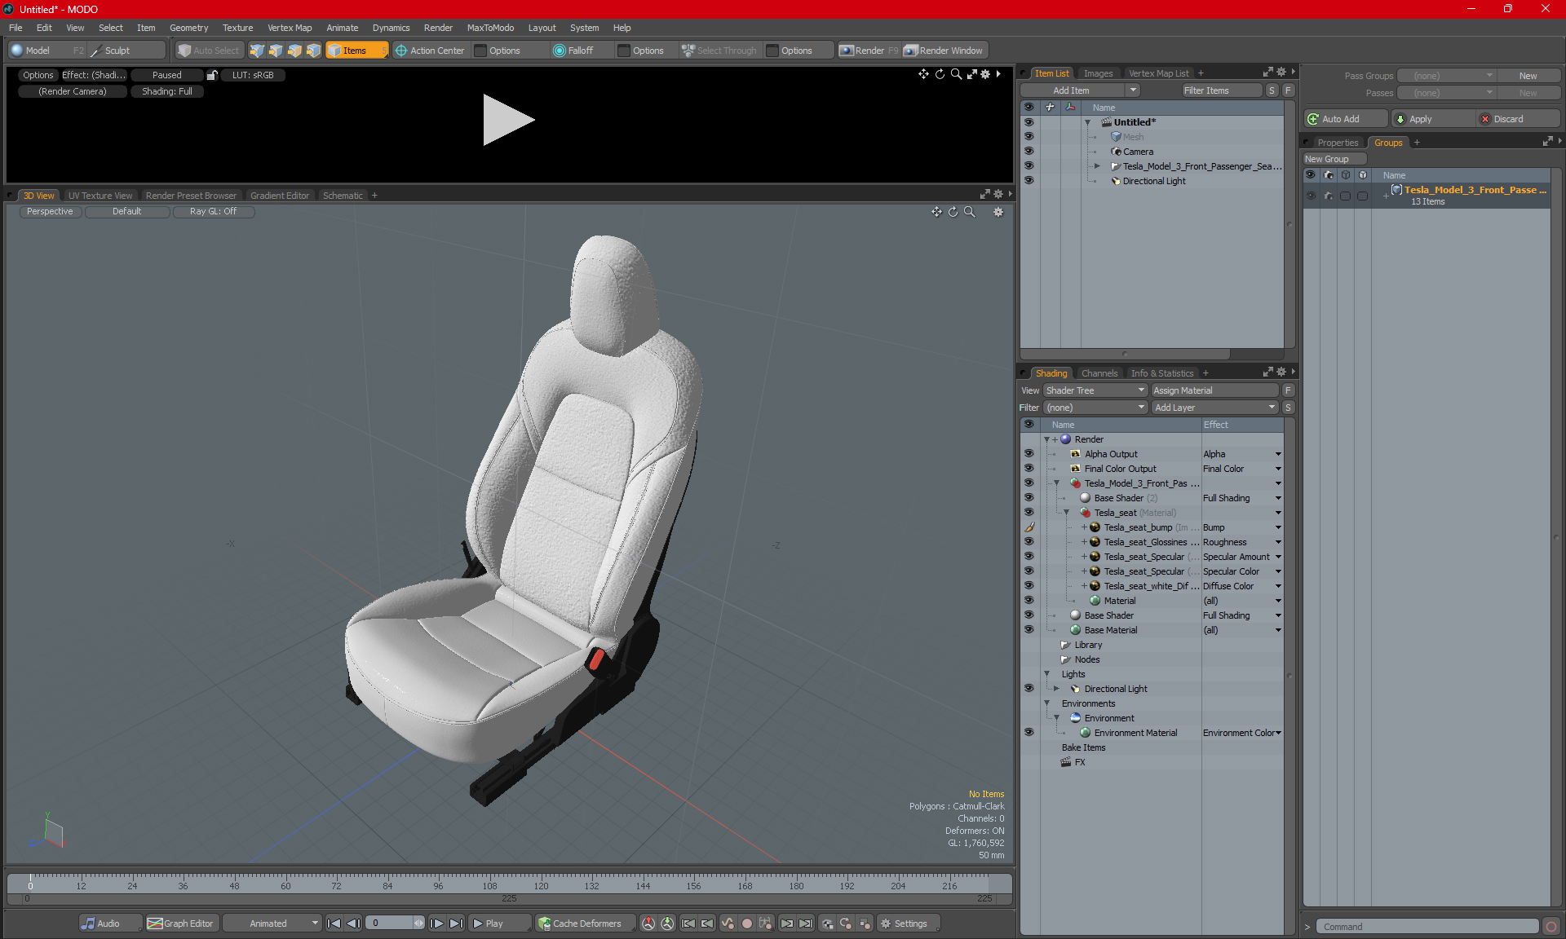
Task: Open the Add Layer dropdown
Action: (x=1214, y=408)
